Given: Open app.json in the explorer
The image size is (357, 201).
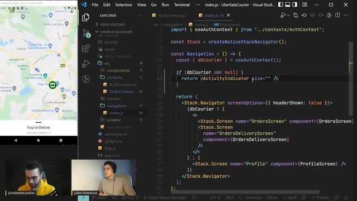Looking at the screenshot, I should tap(112, 155).
